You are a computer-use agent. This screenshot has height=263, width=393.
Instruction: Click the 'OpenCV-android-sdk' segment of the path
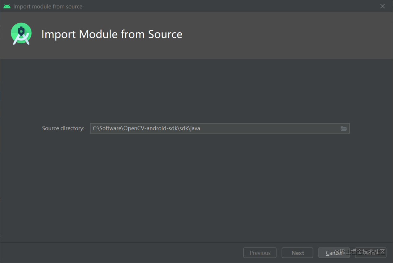pos(151,128)
